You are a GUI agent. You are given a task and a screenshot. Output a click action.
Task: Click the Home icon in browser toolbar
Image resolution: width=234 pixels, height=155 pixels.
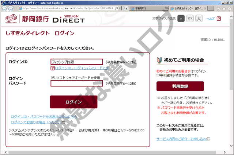[218, 9]
